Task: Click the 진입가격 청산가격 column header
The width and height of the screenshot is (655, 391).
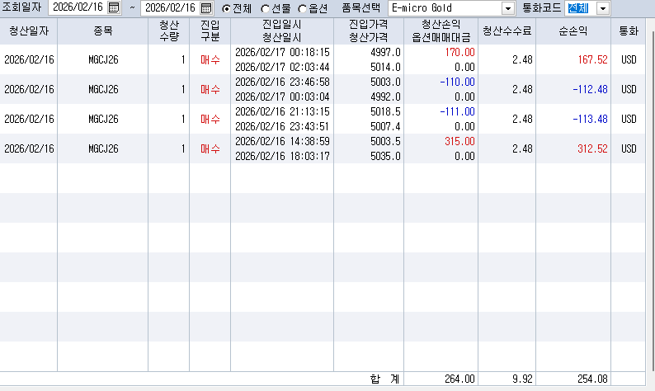Action: point(369,31)
